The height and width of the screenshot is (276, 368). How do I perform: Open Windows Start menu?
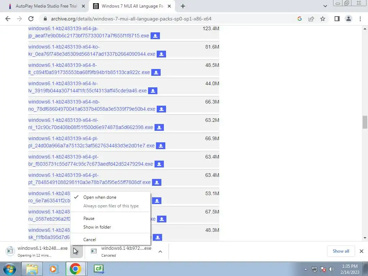coord(10,269)
